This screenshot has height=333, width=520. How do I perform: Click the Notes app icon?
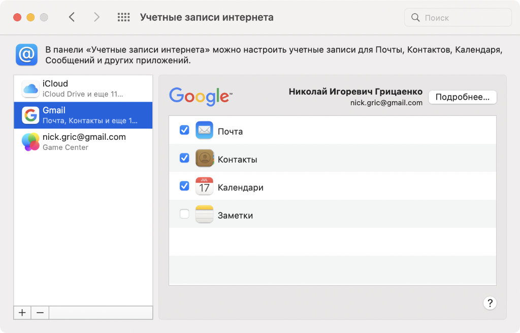204,215
